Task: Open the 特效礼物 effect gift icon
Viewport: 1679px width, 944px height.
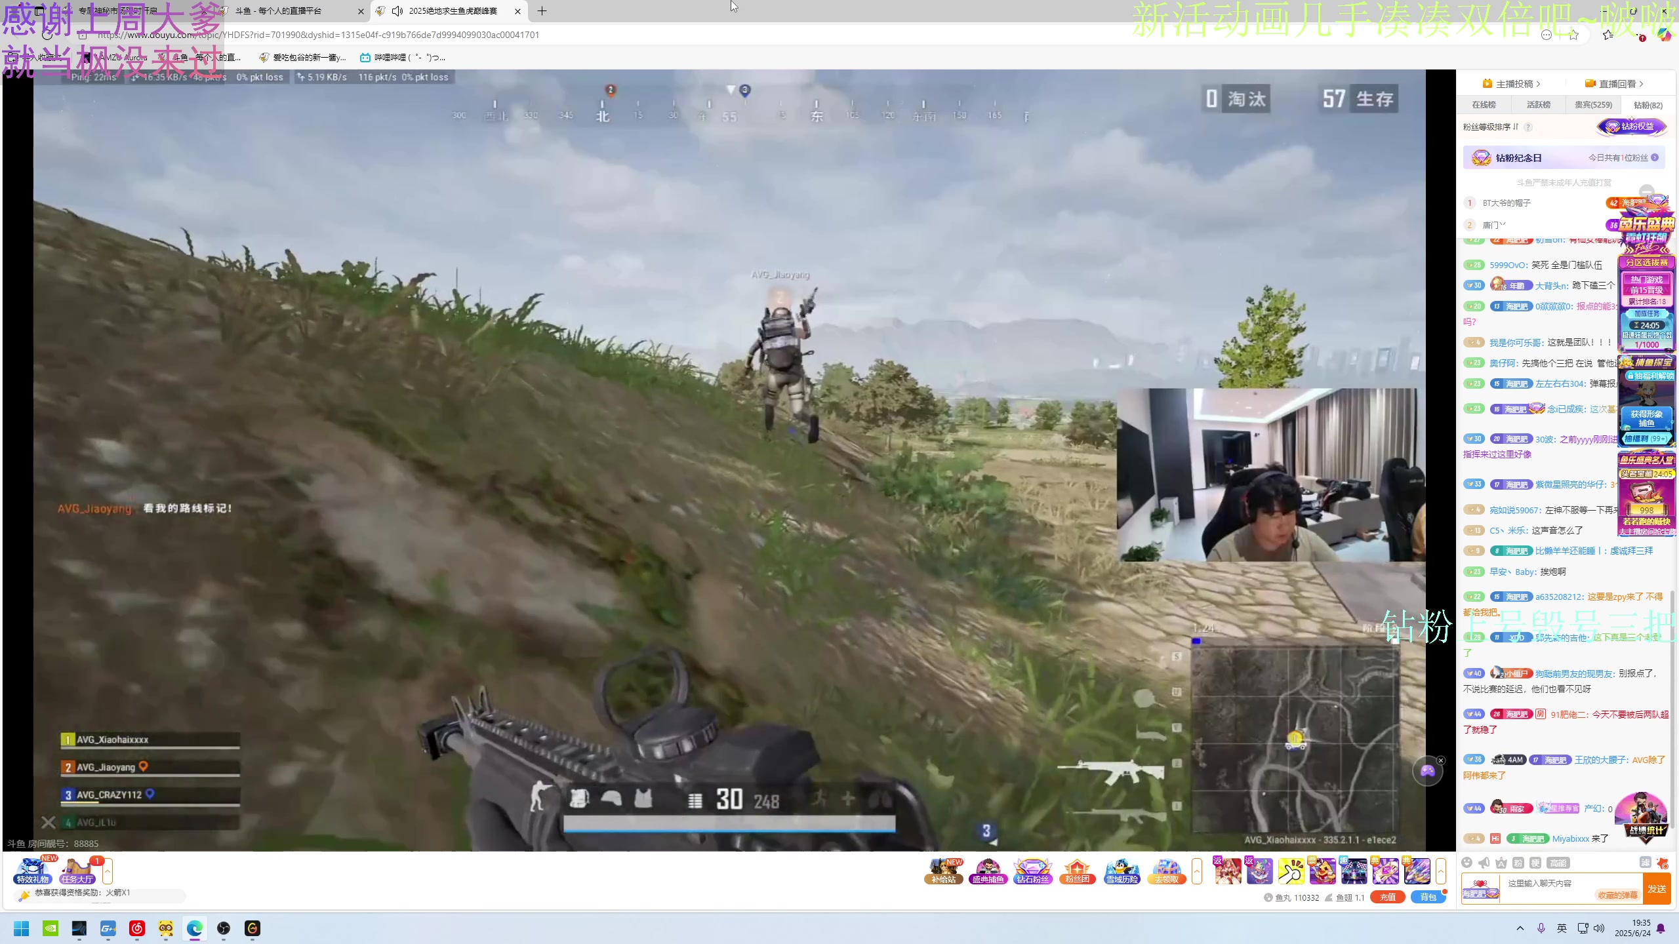Action: click(32, 871)
